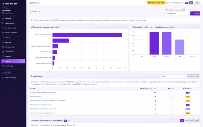Viewport: 203px width, 127px height.
Task: Open Audit sajta page
Action: 13,66
